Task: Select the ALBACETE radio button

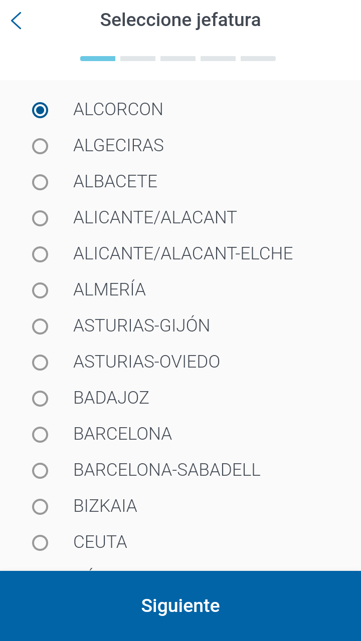Action: pos(40,182)
